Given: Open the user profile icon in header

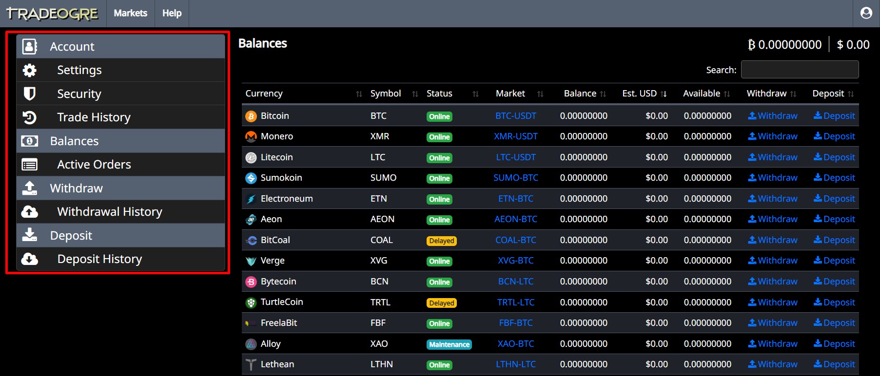Looking at the screenshot, I should 866,13.
